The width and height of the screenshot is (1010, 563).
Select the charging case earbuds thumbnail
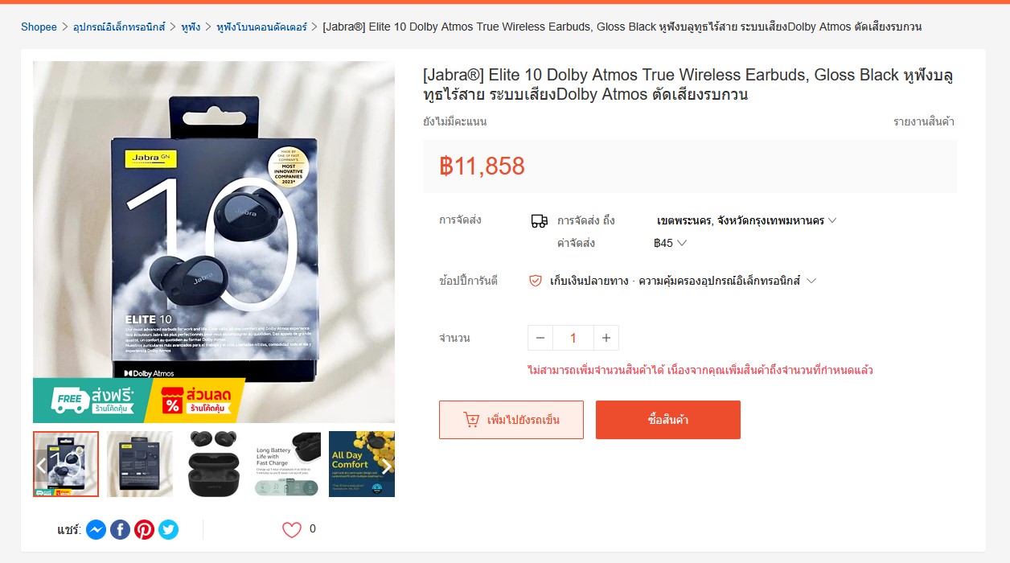[x=214, y=464]
